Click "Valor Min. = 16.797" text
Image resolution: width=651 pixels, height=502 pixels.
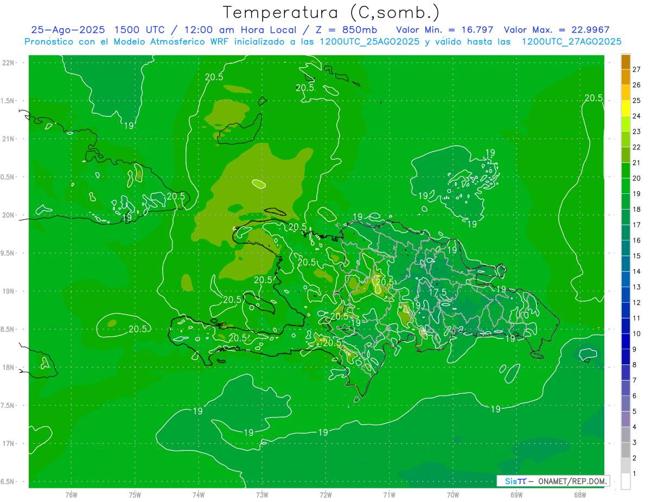click(445, 30)
